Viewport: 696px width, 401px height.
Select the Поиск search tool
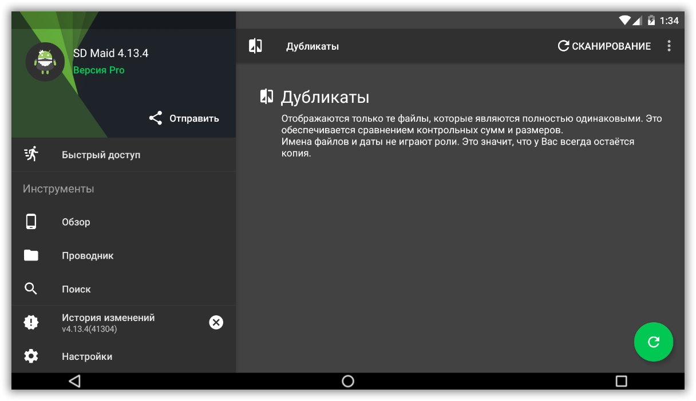pos(76,290)
